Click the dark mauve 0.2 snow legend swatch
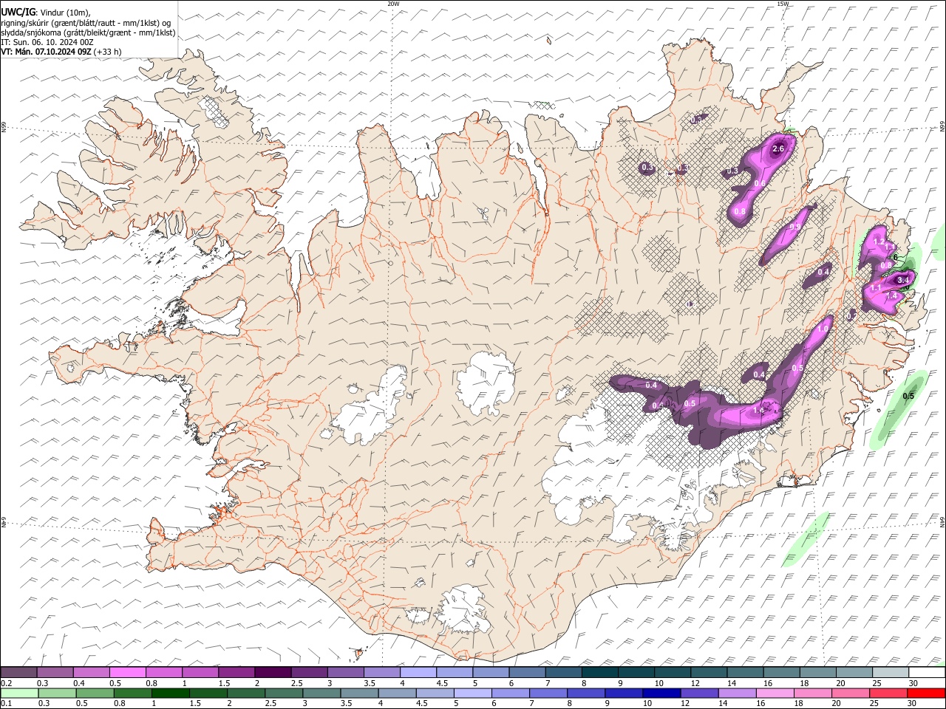The width and height of the screenshot is (946, 709). click(18, 672)
